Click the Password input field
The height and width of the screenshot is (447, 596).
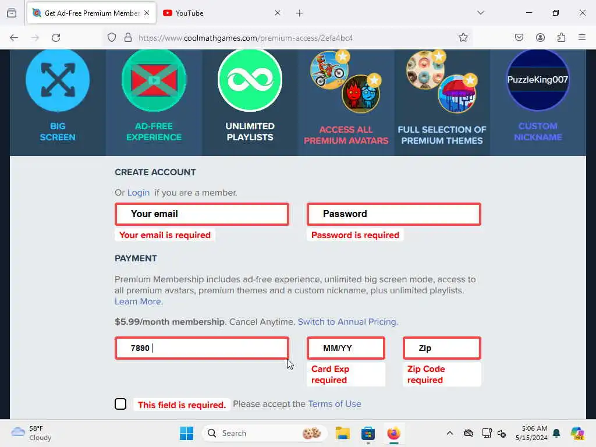point(394,214)
